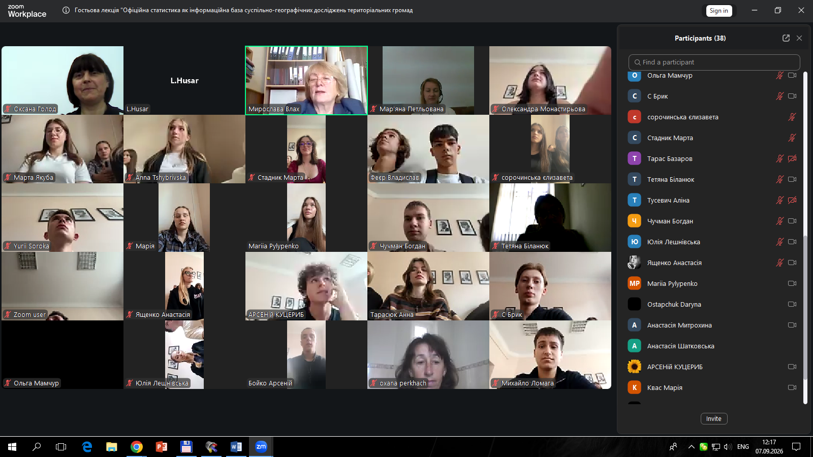Click the muted mic icon for Стадник Марта in list
The image size is (813, 457).
click(792, 138)
